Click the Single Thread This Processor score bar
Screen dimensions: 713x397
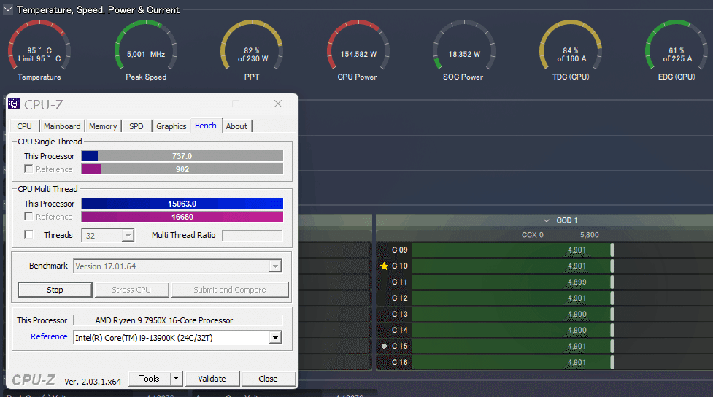tap(182, 156)
